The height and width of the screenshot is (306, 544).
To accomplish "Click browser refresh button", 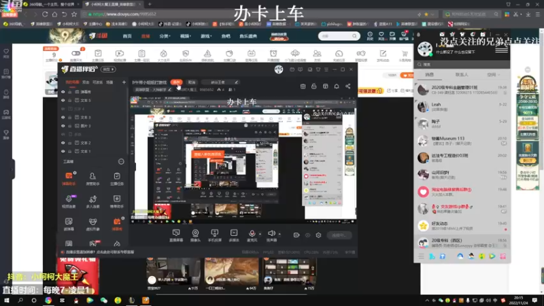I will pos(45,14).
